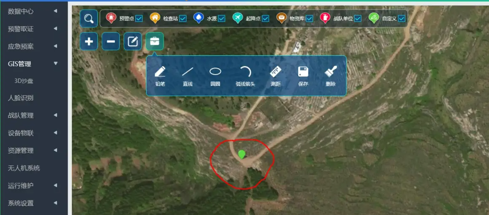Screen dimensions: 489x215
Task: Zoom in with the plus button
Action: point(89,41)
